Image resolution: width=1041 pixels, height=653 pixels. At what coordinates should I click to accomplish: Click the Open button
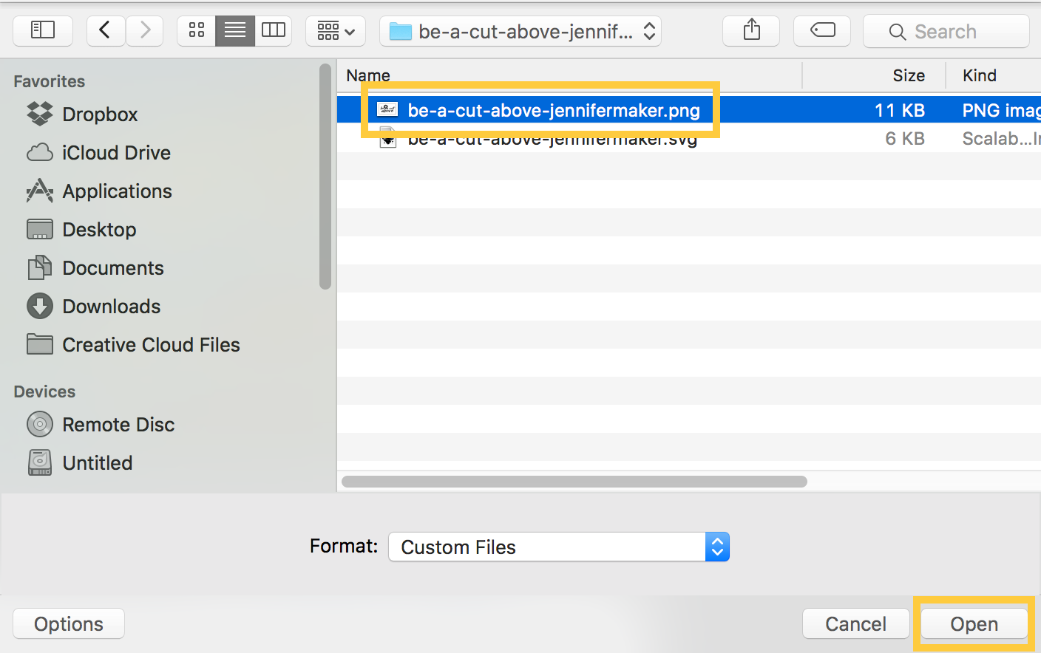coord(974,623)
